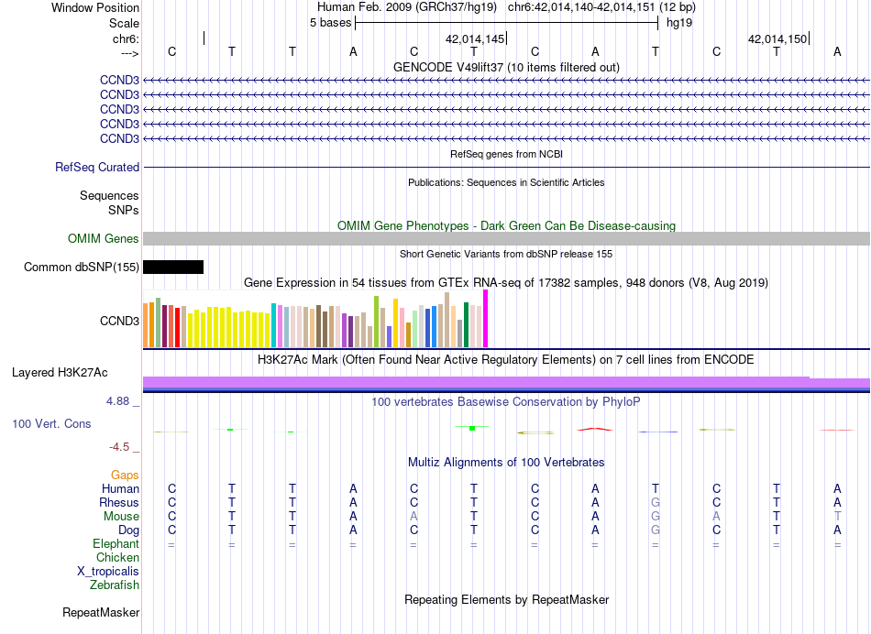Click 'Repeating Elements by RepeatMasker' title

click(x=507, y=599)
